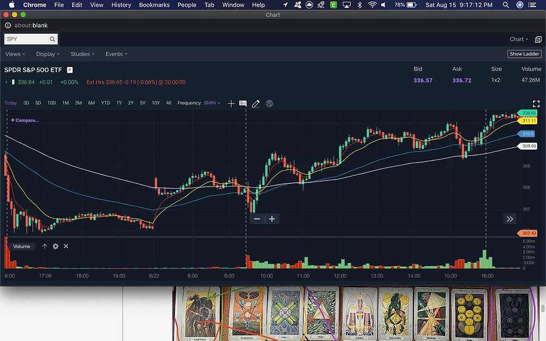Viewport: 546px width, 341px height.
Task: Select the 6M range
Action: 92,103
